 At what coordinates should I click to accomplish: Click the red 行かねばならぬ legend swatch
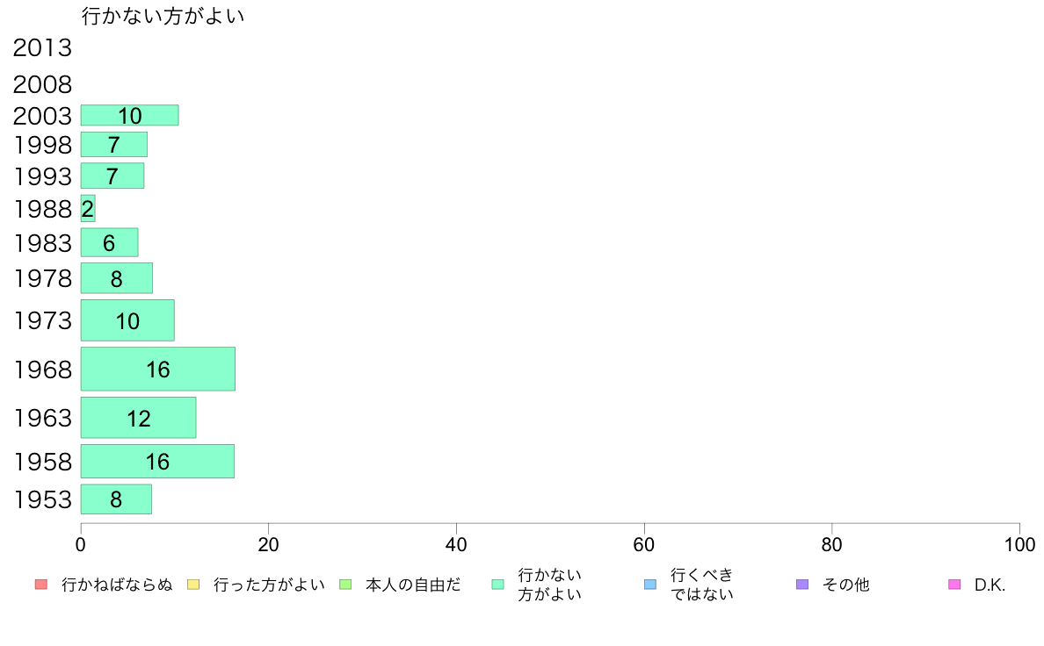[41, 585]
